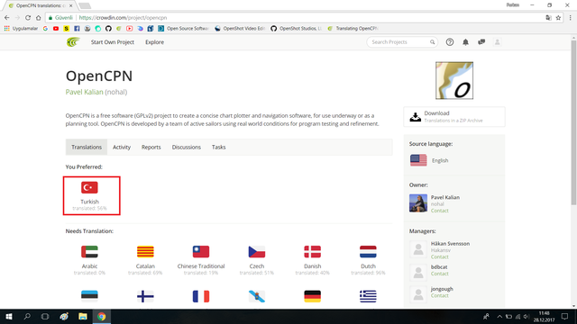
Task: Open the Windows Start menu
Action: (9, 316)
